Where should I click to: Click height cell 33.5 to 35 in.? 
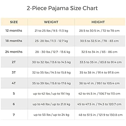coord(101,62)
